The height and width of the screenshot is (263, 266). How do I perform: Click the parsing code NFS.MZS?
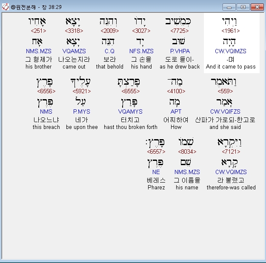click(141, 51)
